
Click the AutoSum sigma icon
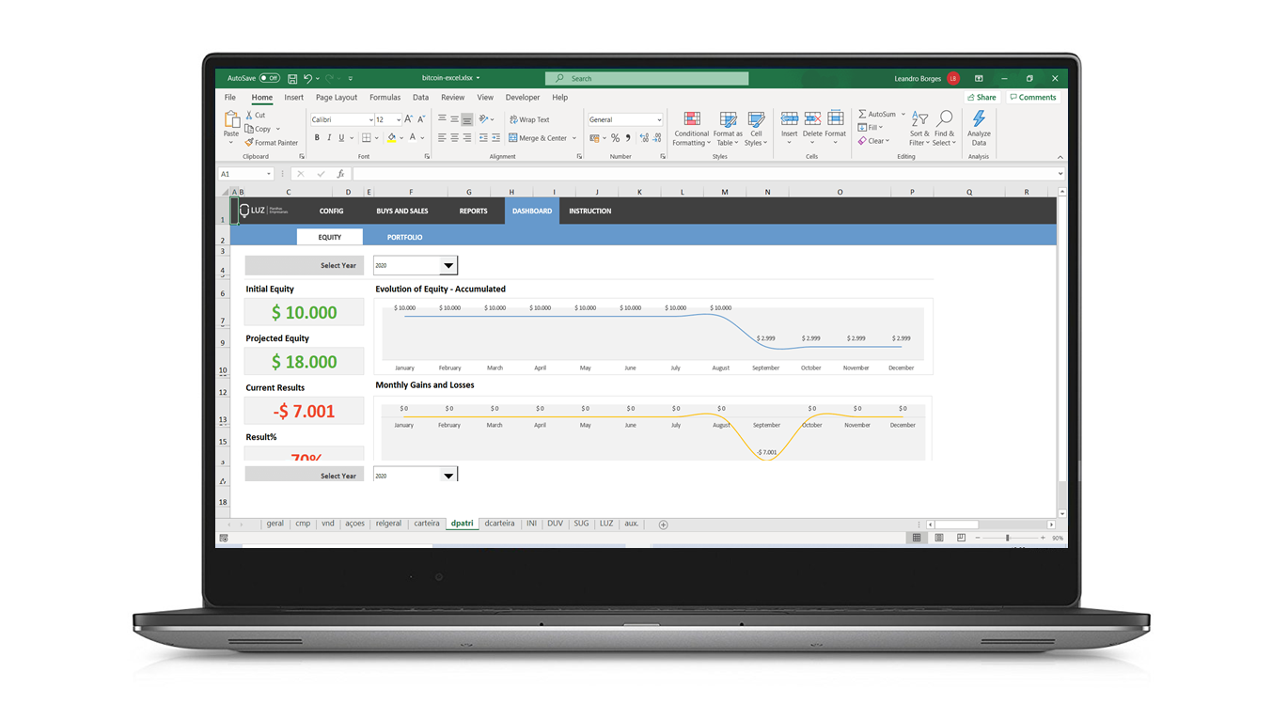pos(862,114)
